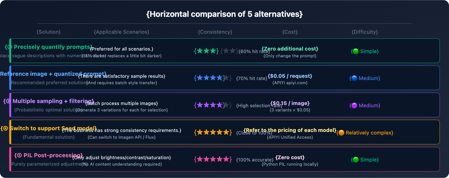Click the Zero additional cost label
The height and width of the screenshot is (178, 449).
pos(290,49)
